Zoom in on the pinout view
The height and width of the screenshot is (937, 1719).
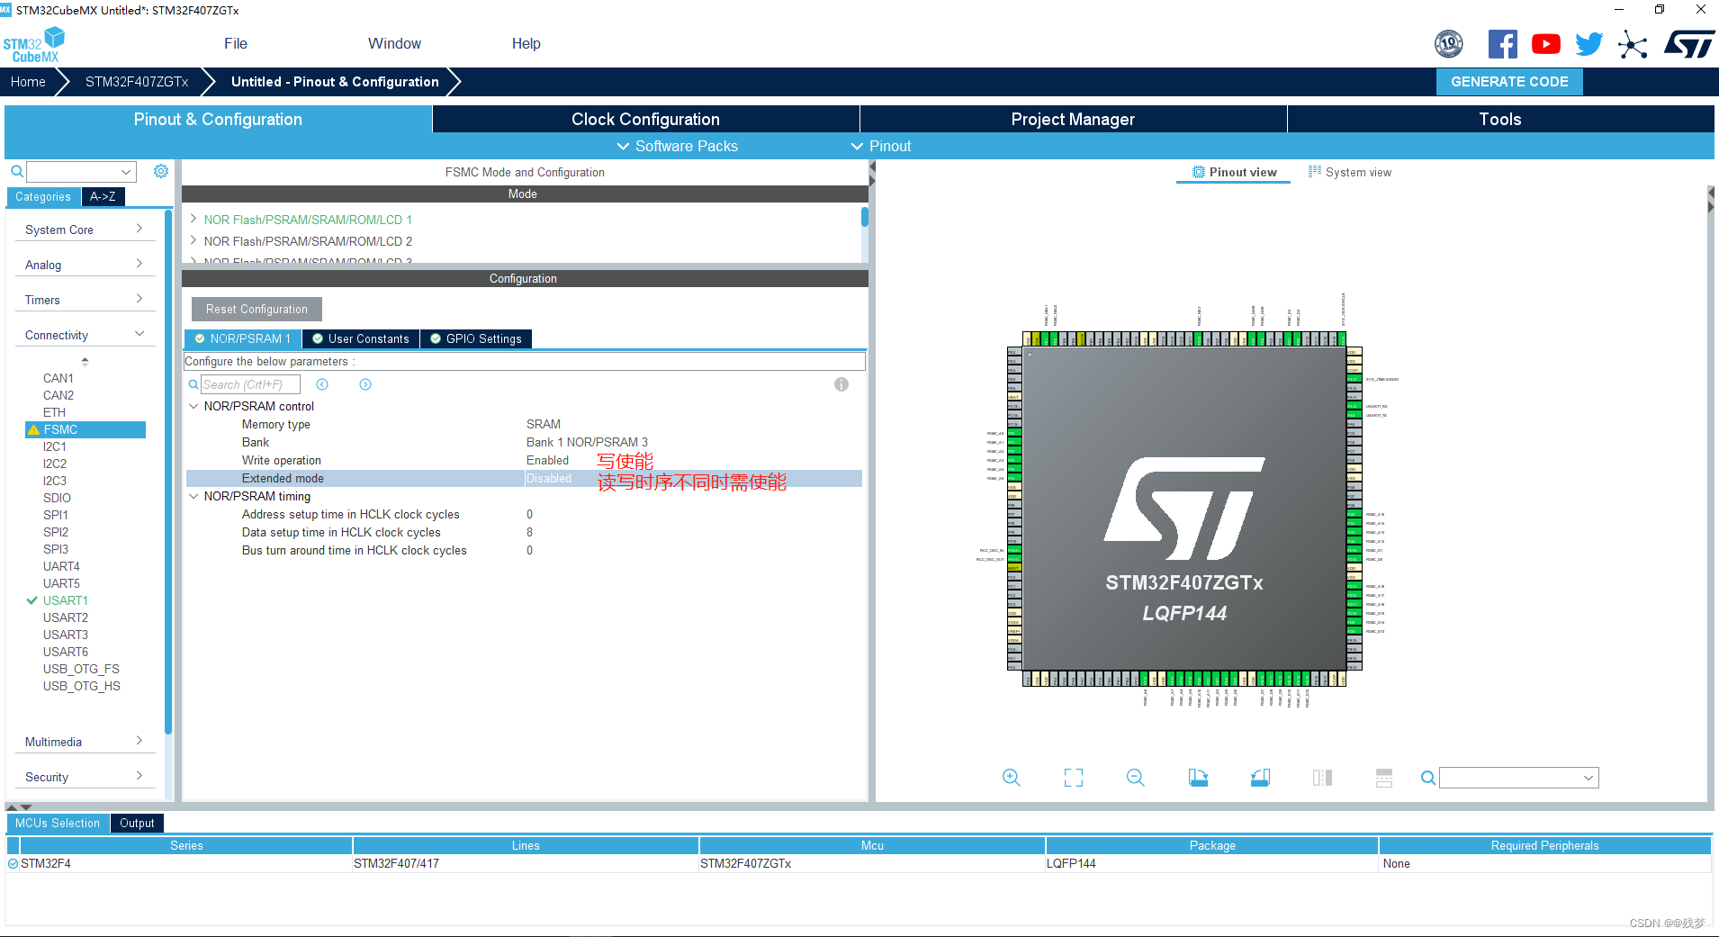click(x=1011, y=777)
